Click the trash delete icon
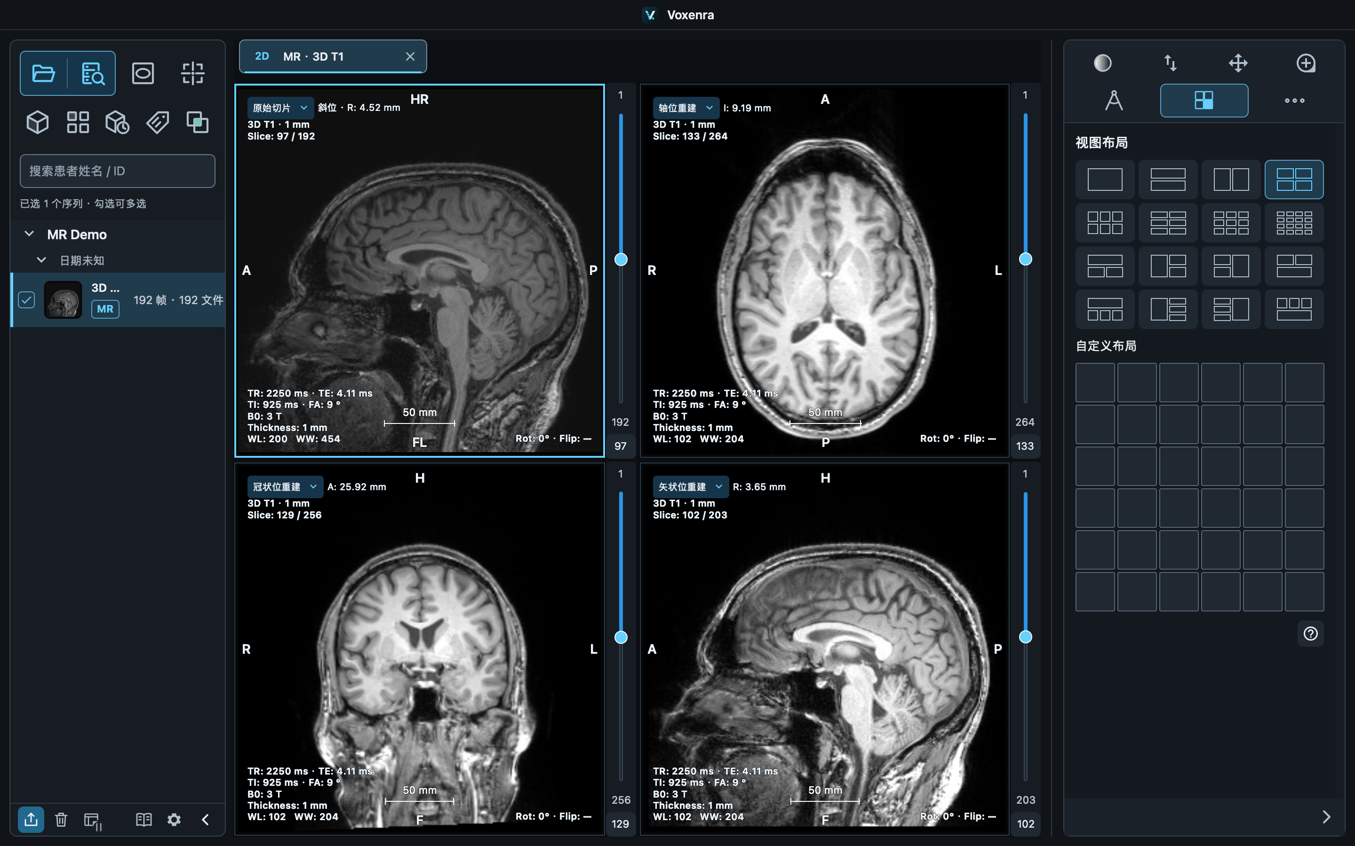This screenshot has height=846, width=1355. coord(61,820)
